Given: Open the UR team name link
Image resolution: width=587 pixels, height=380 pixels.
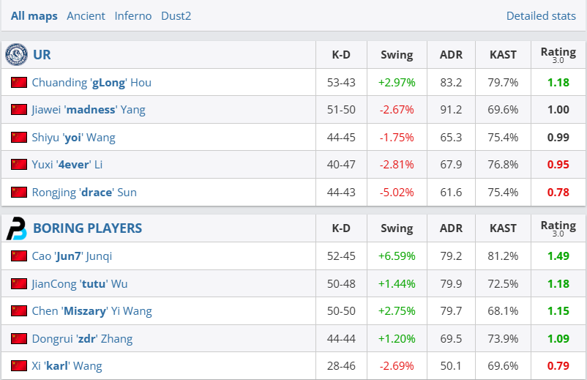Looking at the screenshot, I should [x=42, y=55].
